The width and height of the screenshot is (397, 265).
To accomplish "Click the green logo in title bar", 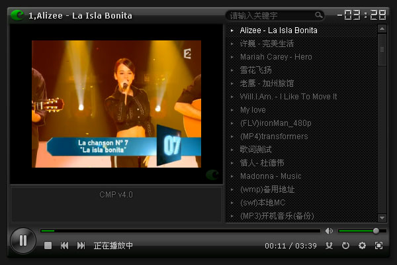I will click(x=17, y=15).
